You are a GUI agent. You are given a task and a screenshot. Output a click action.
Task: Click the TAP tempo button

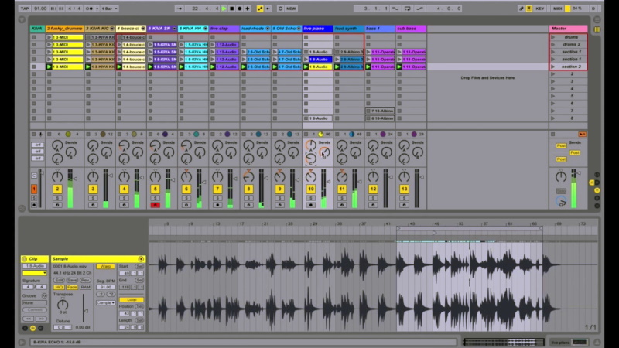pos(25,9)
